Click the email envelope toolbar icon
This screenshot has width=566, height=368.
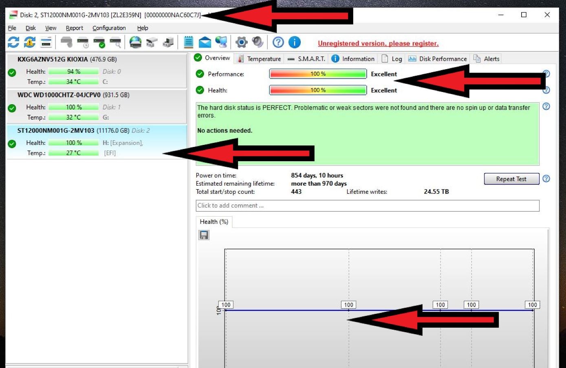click(205, 42)
